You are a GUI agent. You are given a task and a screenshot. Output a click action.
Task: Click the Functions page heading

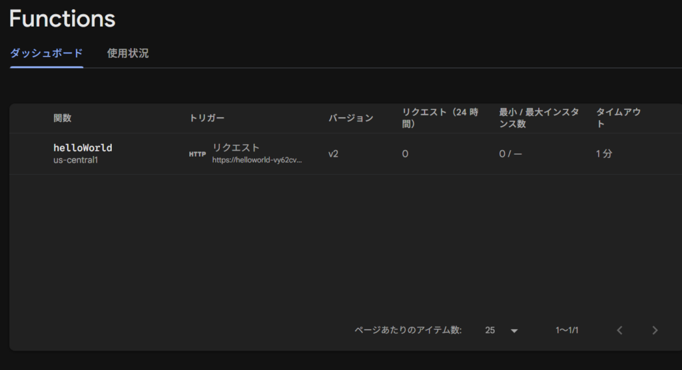tap(62, 19)
